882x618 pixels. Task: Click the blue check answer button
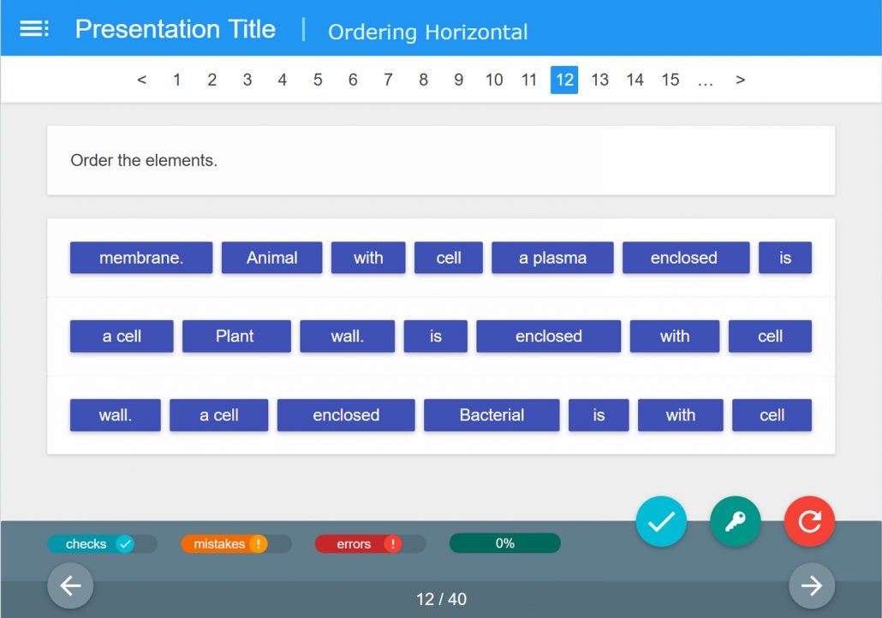(x=660, y=521)
